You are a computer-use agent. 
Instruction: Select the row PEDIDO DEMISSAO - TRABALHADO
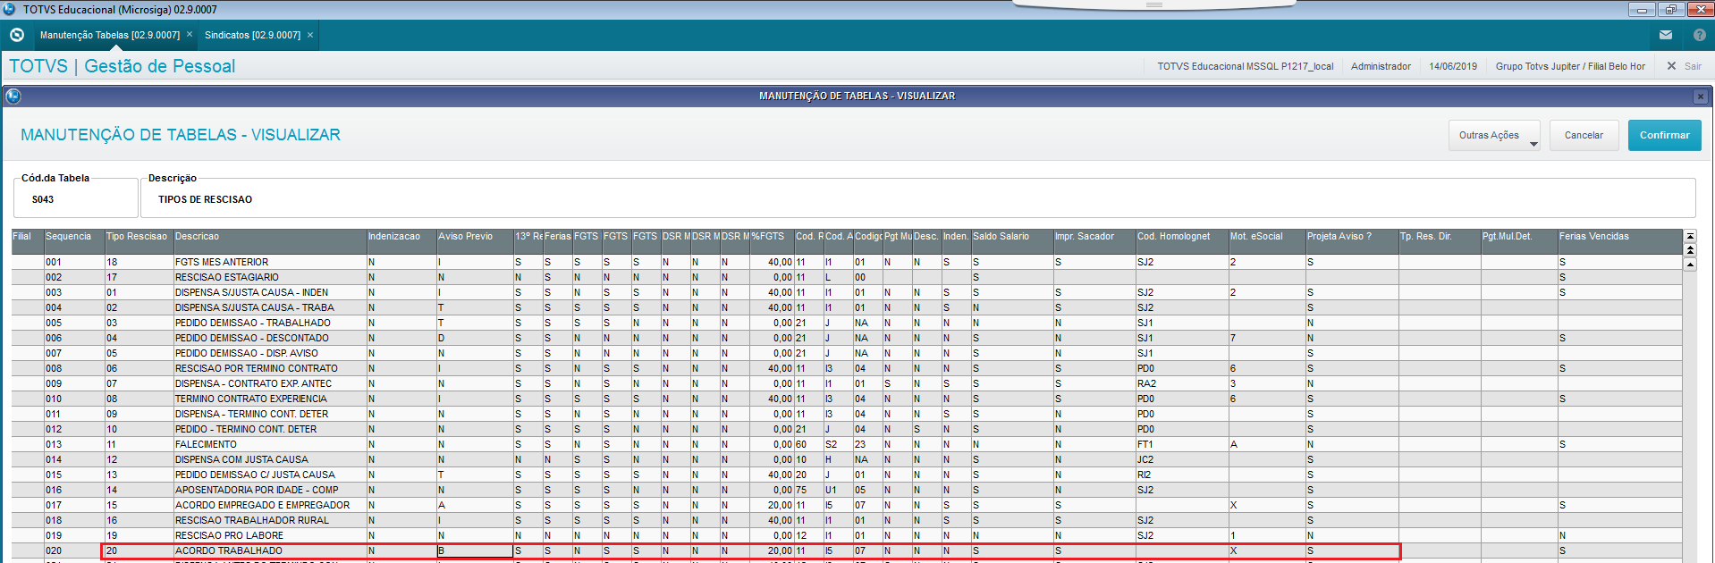tap(847, 323)
